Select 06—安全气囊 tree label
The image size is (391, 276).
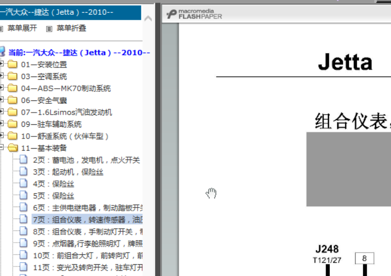click(44, 100)
